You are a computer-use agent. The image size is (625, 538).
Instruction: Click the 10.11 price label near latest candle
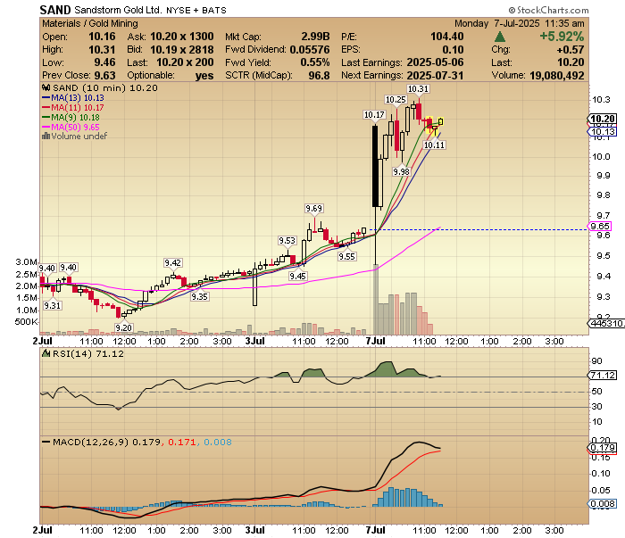[x=434, y=145]
